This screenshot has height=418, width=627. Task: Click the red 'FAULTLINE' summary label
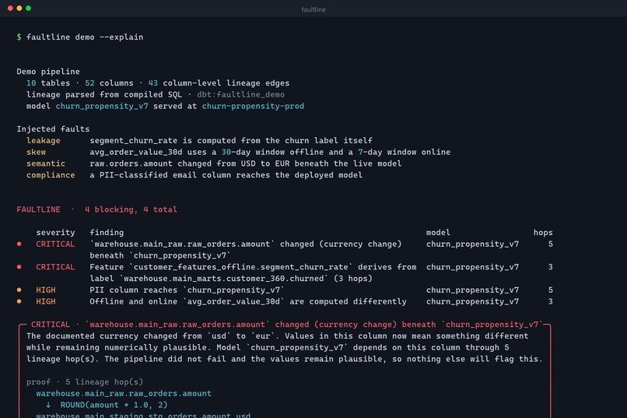[38, 209]
